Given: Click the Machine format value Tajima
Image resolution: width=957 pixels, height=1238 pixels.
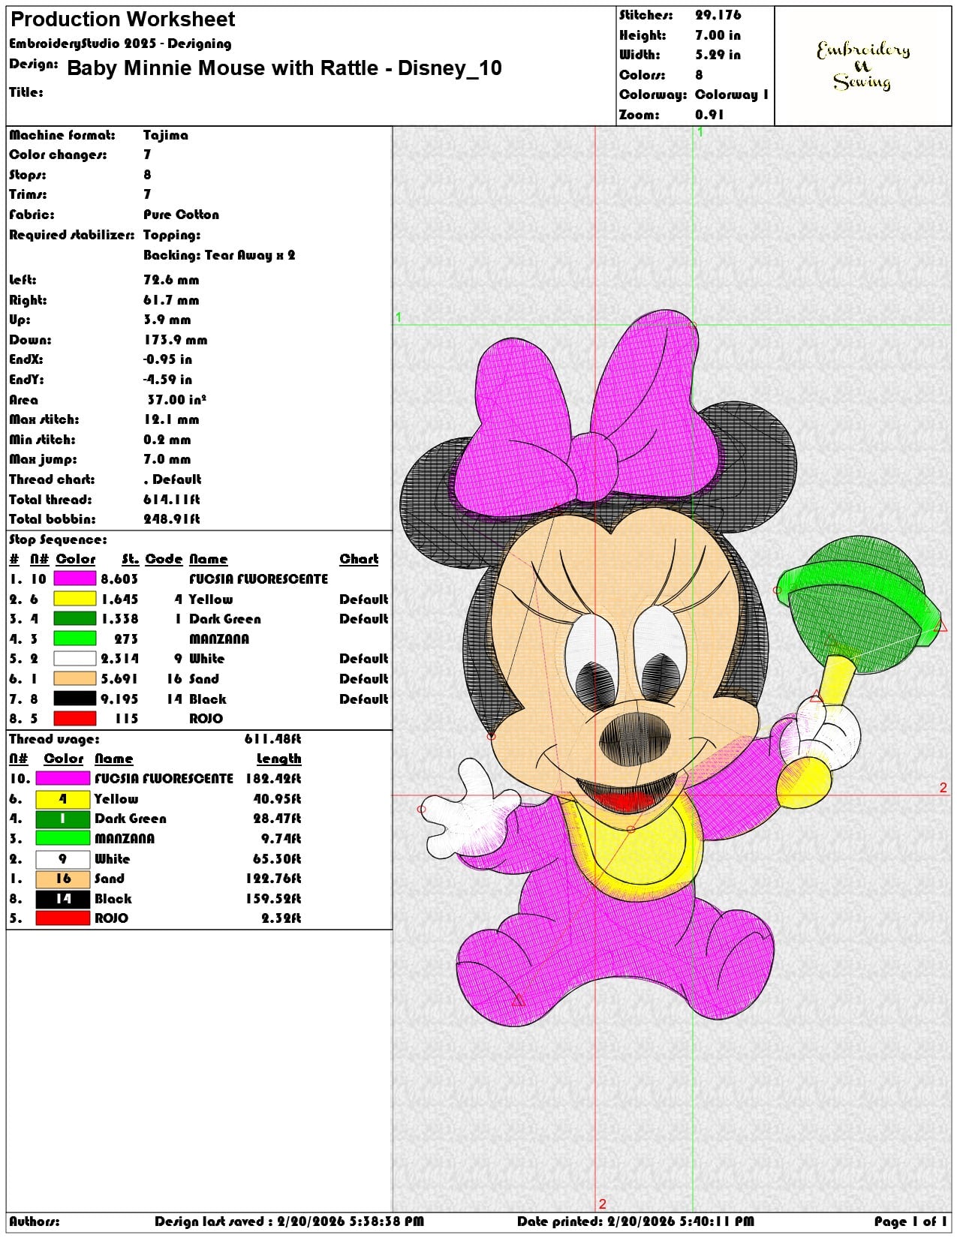Looking at the screenshot, I should coord(166,135).
